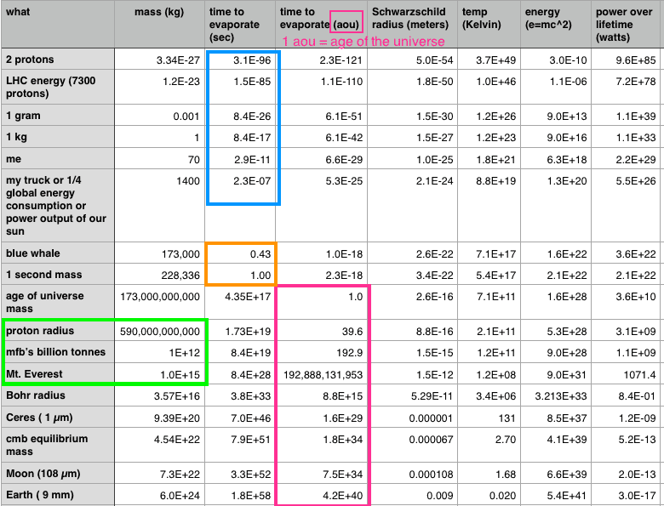Click the cell '4.35E+17'
Viewport: 664px width, 506px height.
pos(240,302)
